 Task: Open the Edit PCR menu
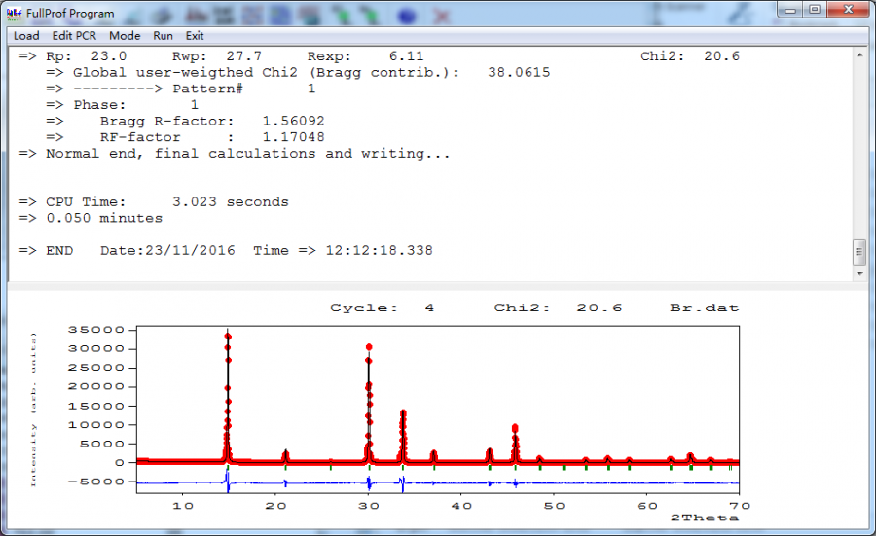coord(74,36)
